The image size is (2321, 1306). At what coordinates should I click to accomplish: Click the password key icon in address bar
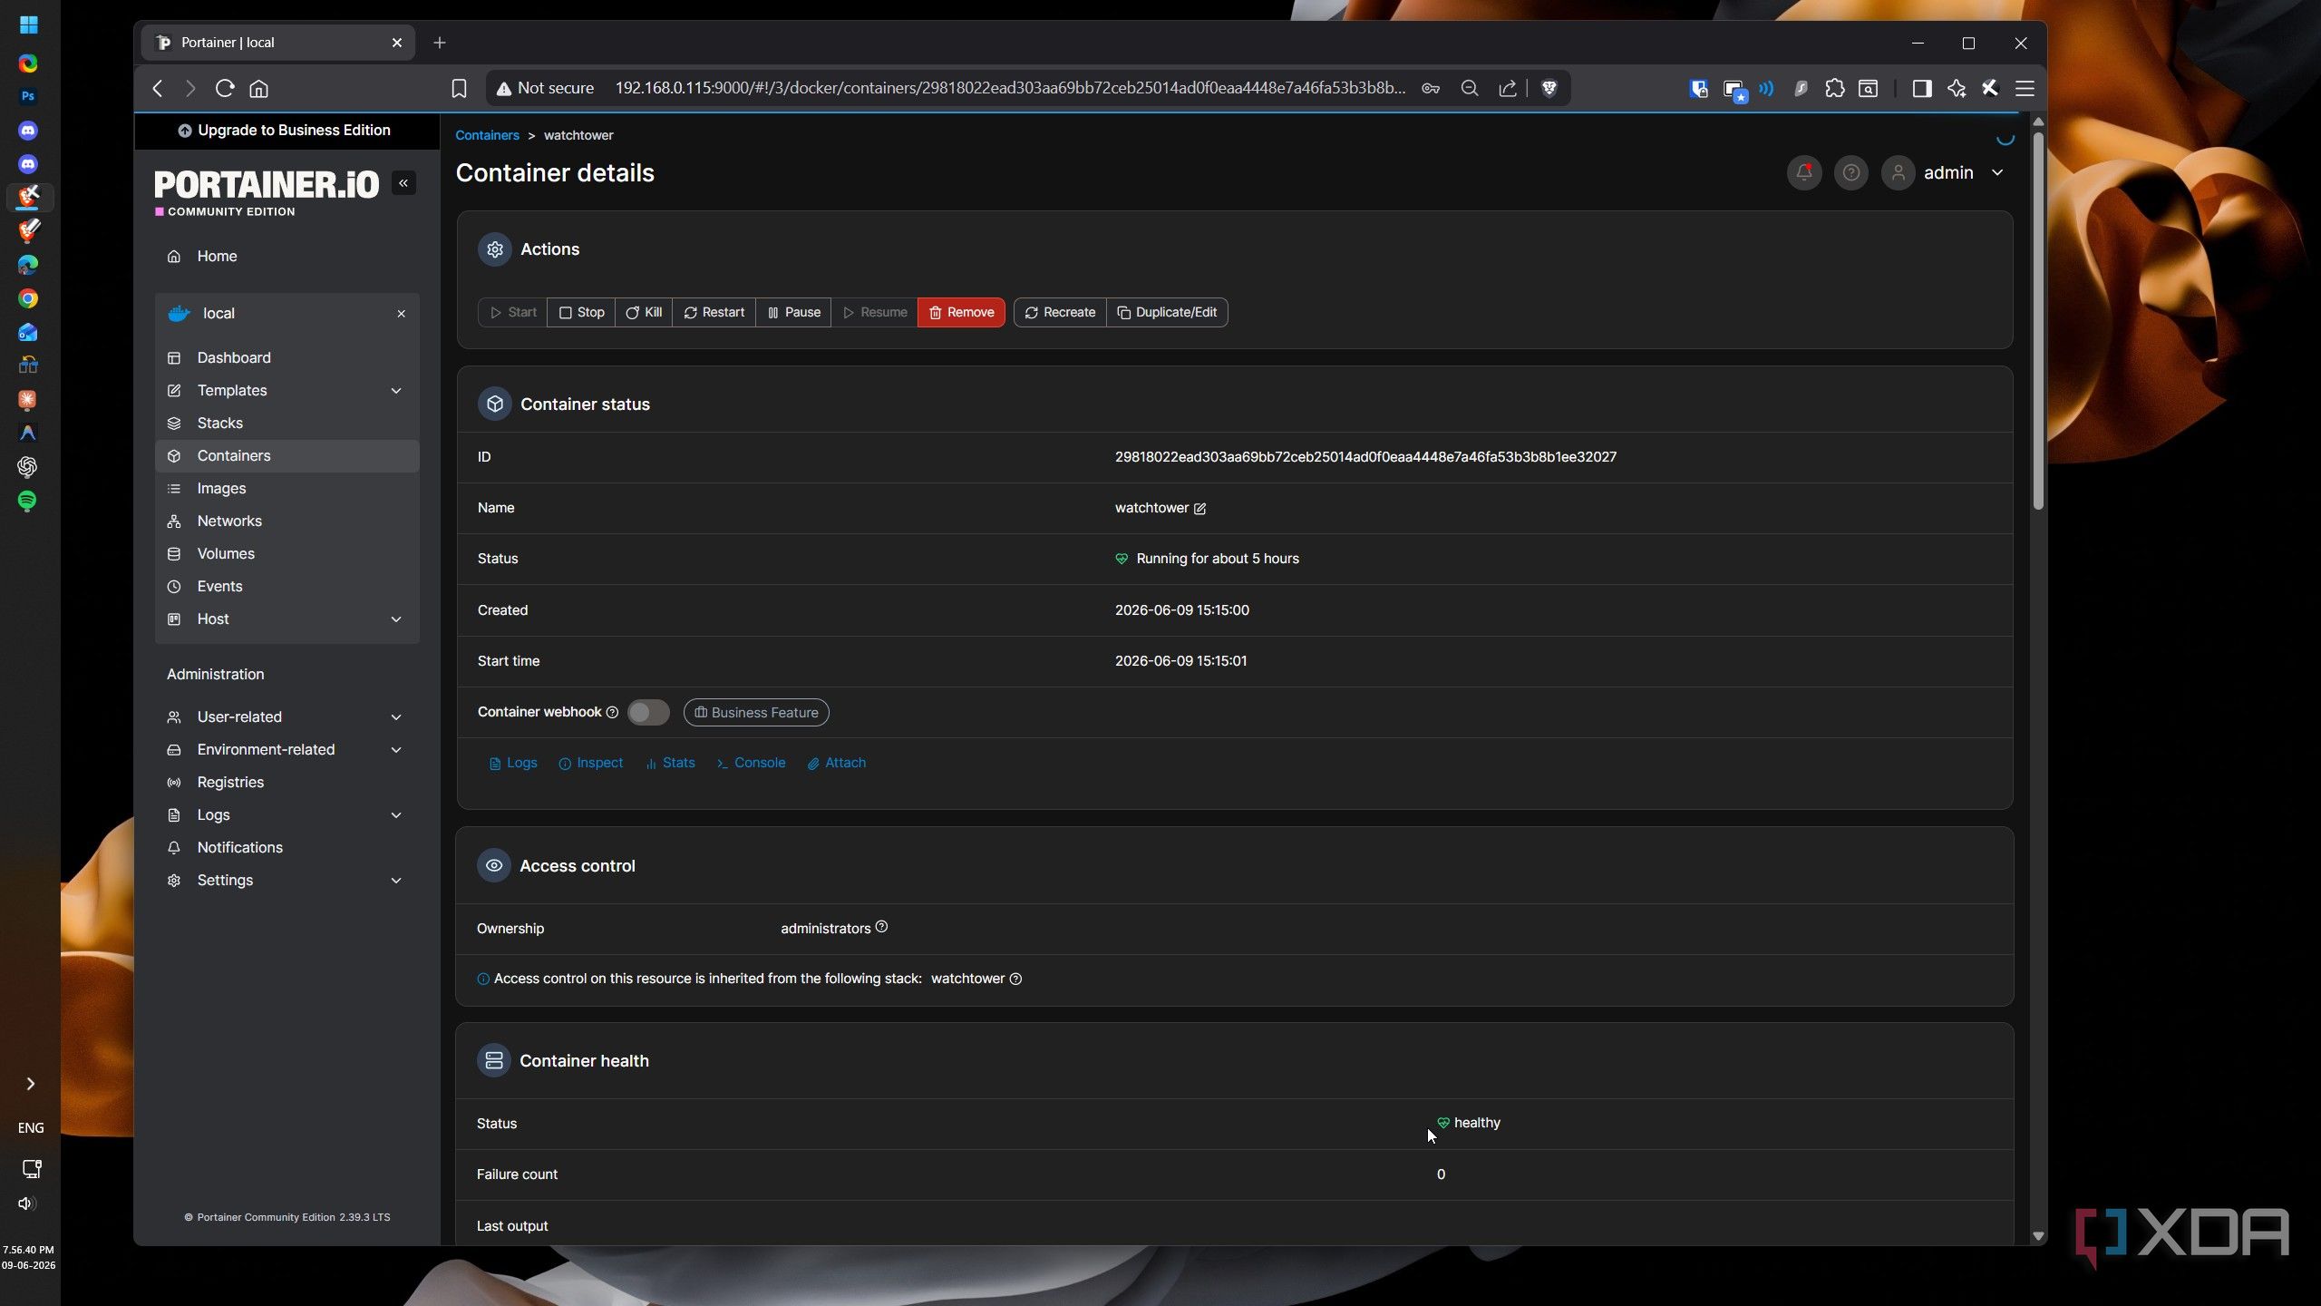(x=1431, y=88)
